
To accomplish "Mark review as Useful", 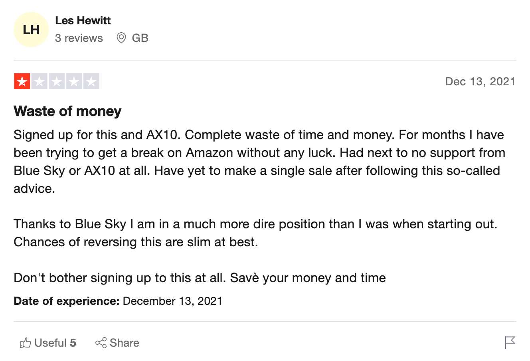I will pos(48,343).
